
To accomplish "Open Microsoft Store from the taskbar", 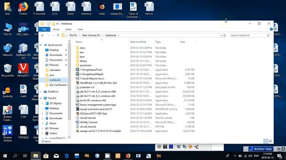I will (x=46, y=156).
